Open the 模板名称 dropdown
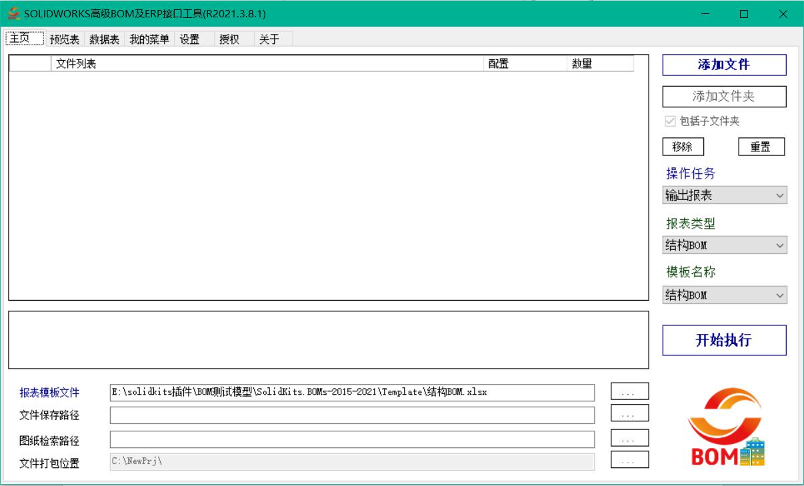804x486 pixels. [725, 295]
